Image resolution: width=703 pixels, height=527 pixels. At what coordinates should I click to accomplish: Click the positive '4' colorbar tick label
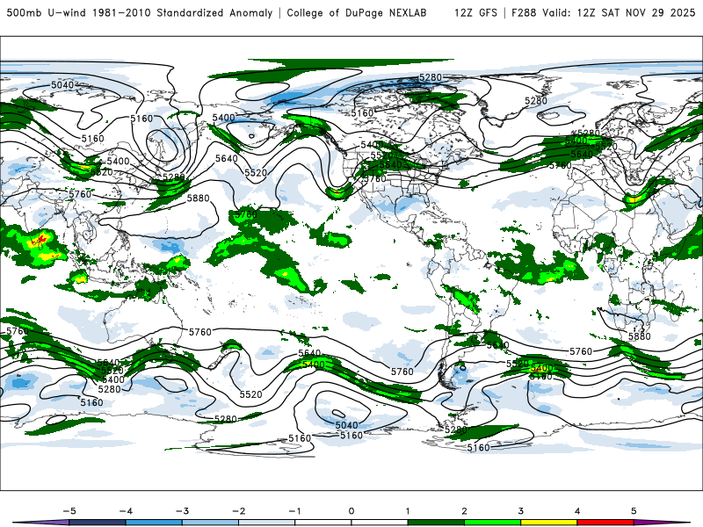pos(577,511)
